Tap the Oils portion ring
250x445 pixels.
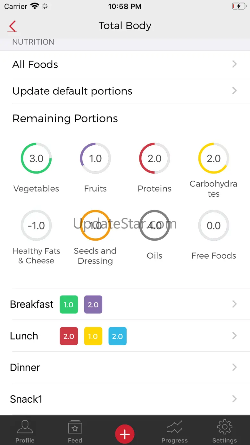(x=154, y=226)
